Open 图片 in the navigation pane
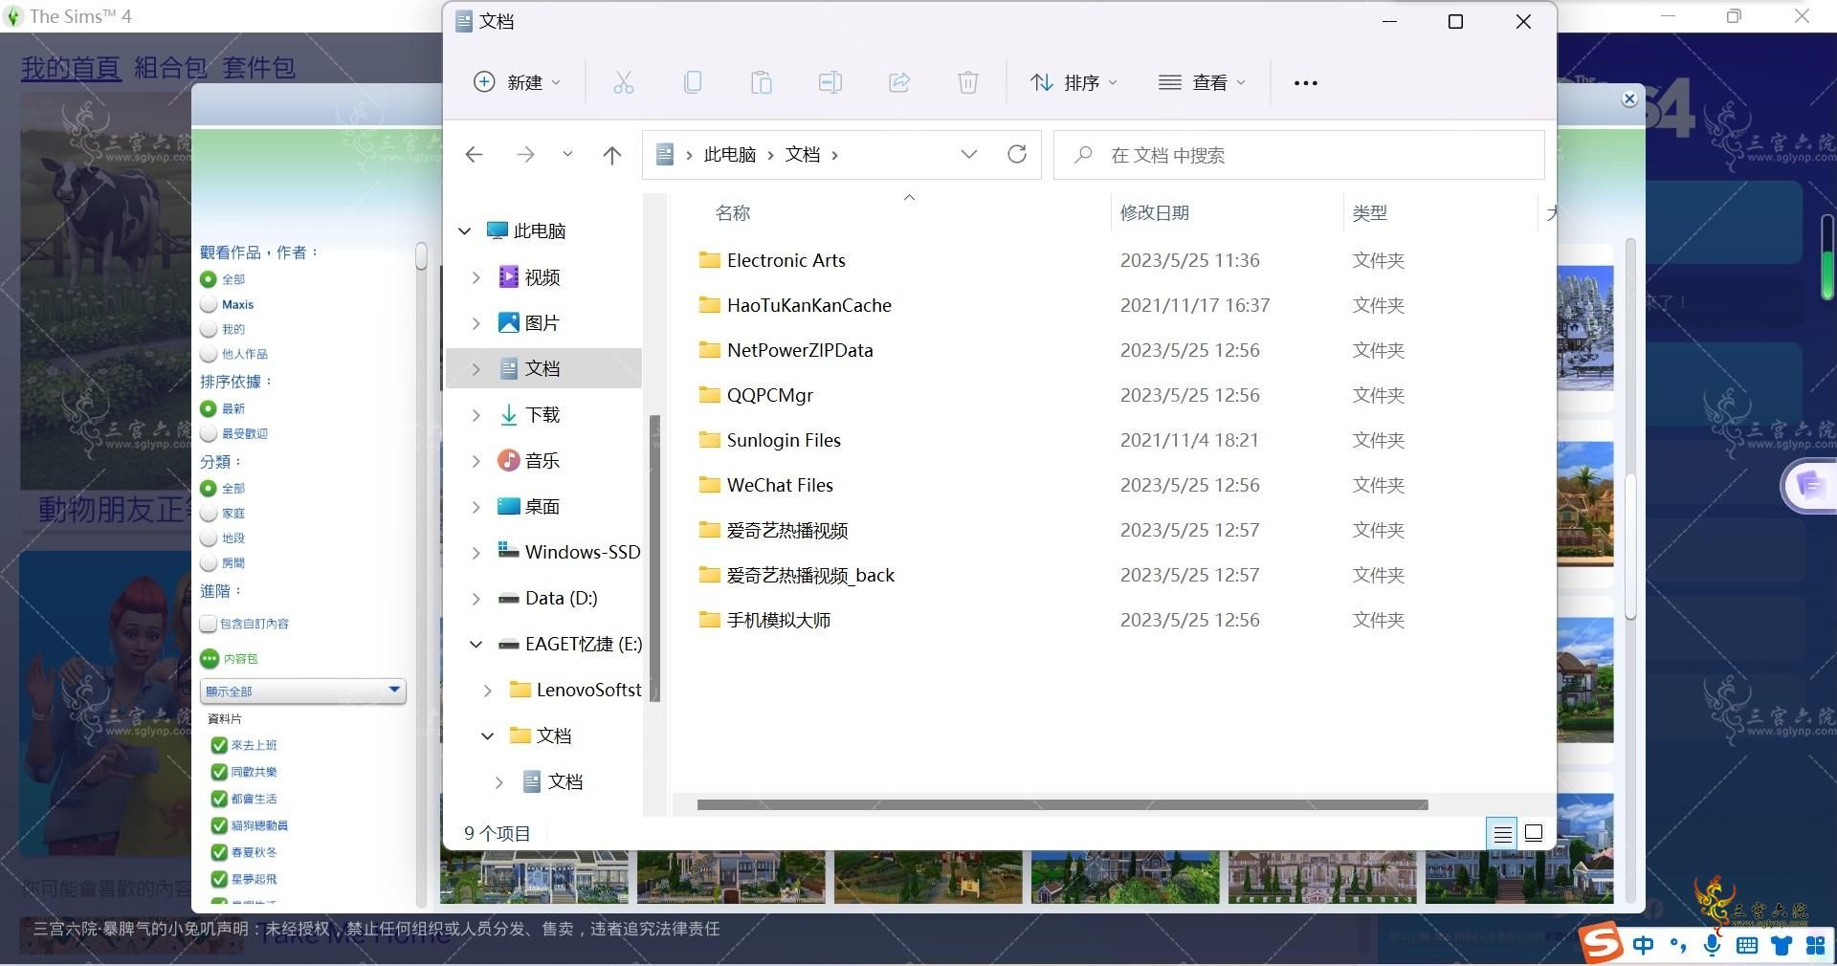This screenshot has width=1837, height=966. coord(542,323)
